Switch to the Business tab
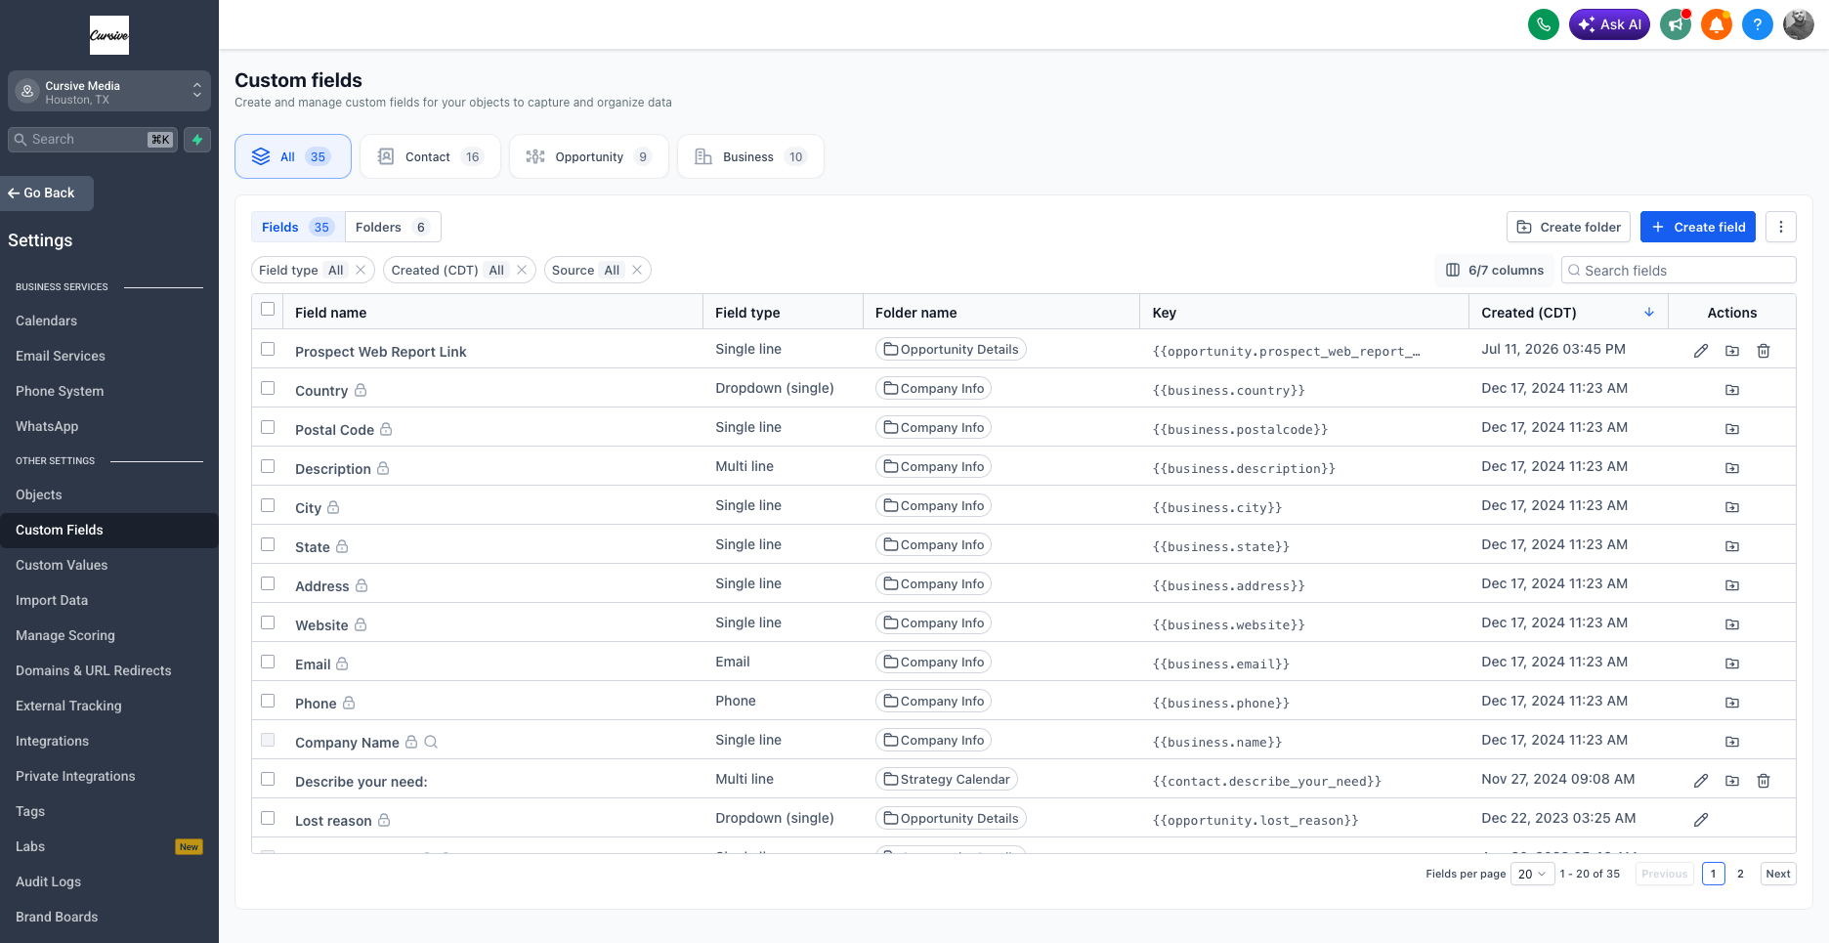1829x943 pixels. point(750,156)
